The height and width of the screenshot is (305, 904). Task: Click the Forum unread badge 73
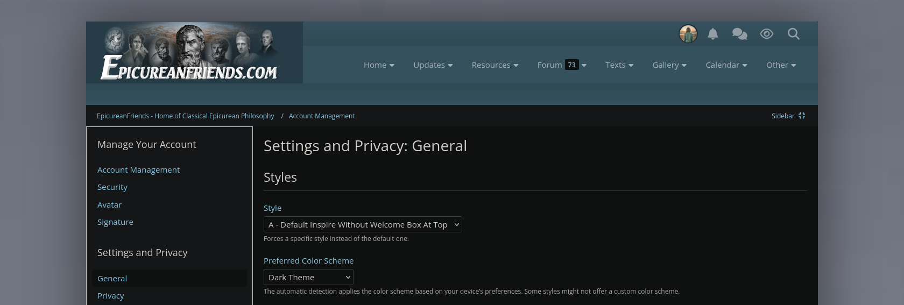click(571, 65)
